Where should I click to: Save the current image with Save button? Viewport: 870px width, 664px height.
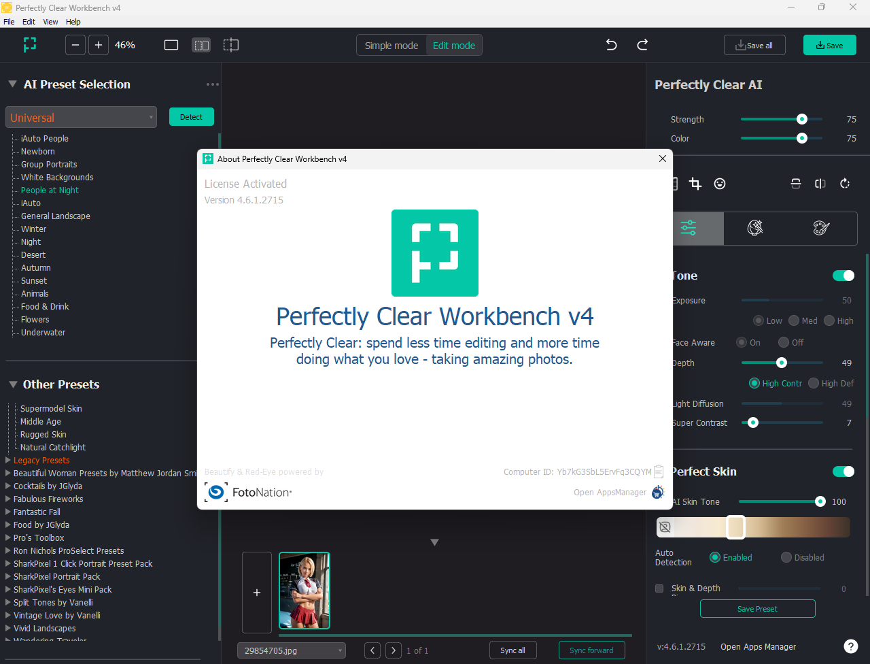click(x=830, y=46)
